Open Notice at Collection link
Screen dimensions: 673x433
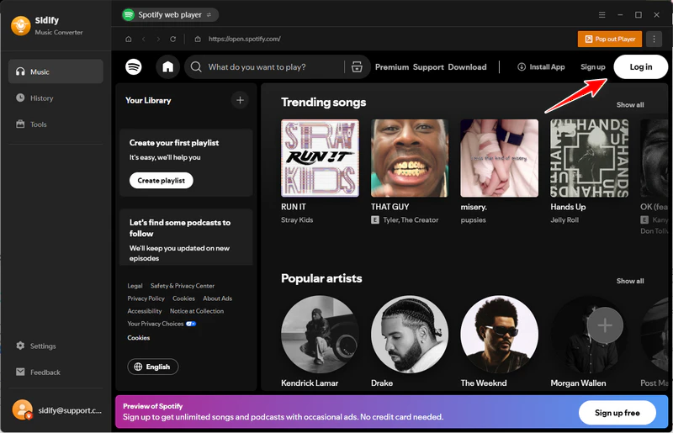tap(197, 311)
